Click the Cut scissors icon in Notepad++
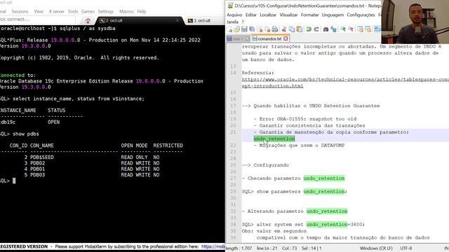This screenshot has height=252, width=449. click(x=284, y=29)
